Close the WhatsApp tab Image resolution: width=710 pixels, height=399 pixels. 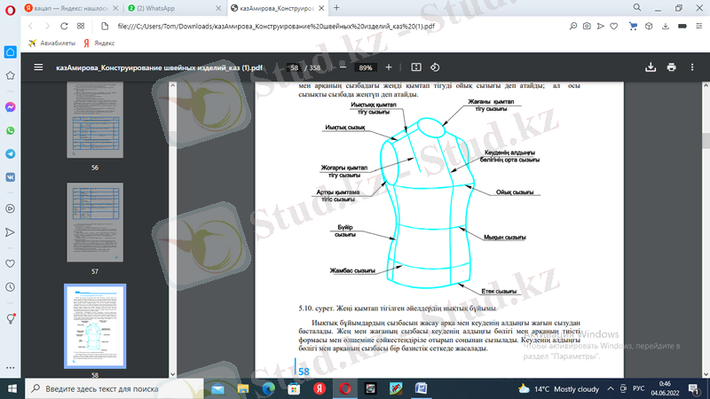pyautogui.click(x=218, y=8)
